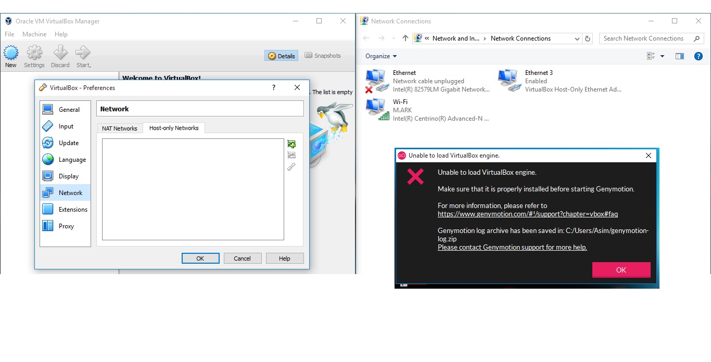Select Proxy in Preferences sidebar

[x=65, y=226]
